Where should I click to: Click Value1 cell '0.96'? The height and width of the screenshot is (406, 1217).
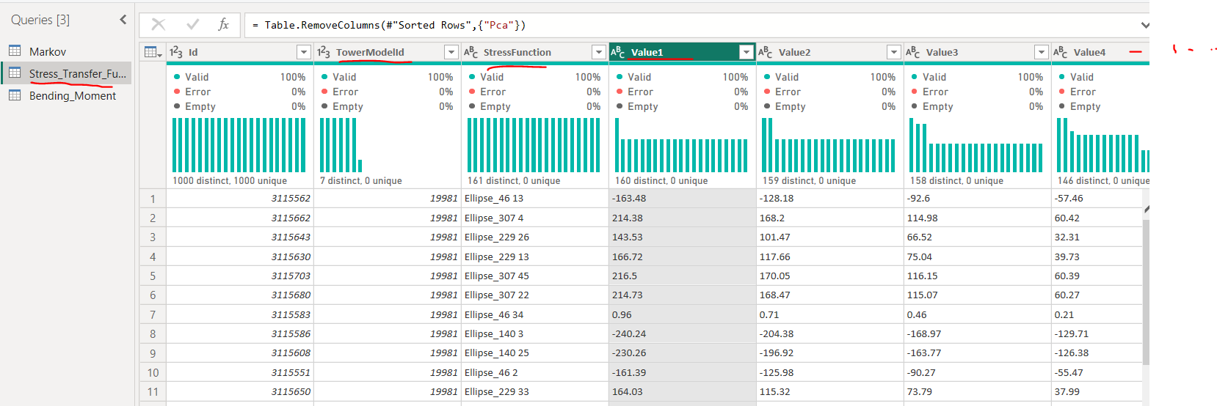pyautogui.click(x=683, y=314)
